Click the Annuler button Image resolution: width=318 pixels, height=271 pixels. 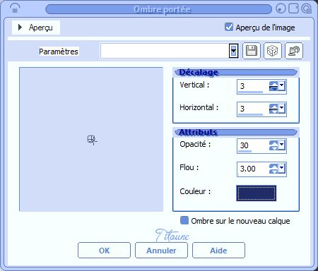(x=161, y=251)
